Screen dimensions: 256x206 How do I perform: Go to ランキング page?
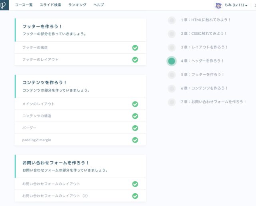pos(77,5)
